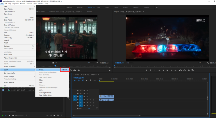Open Program monitor playback resolution dropdown
This screenshot has height=118, width=216.
coord(202,63)
